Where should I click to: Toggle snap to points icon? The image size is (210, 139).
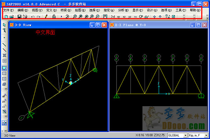(x=4, y=123)
